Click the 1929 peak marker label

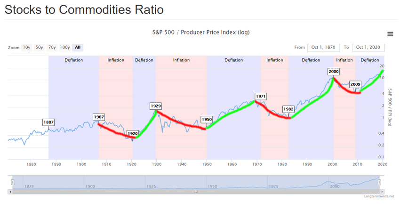click(156, 106)
